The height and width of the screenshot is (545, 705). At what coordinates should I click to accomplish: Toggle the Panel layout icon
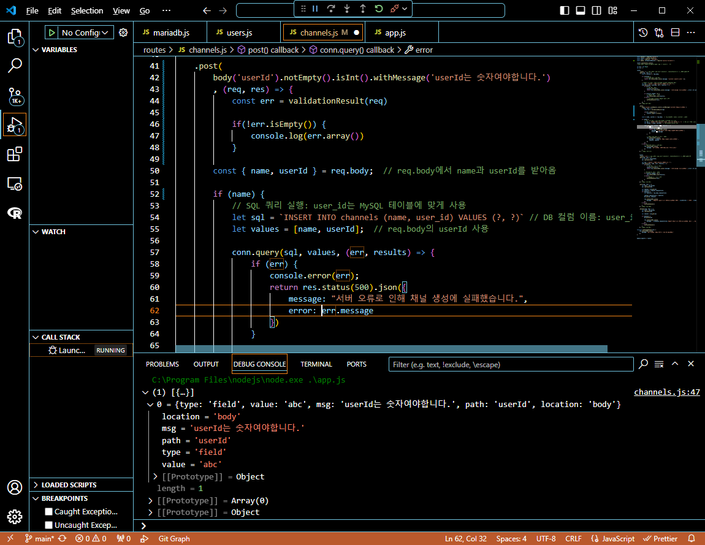coord(581,10)
